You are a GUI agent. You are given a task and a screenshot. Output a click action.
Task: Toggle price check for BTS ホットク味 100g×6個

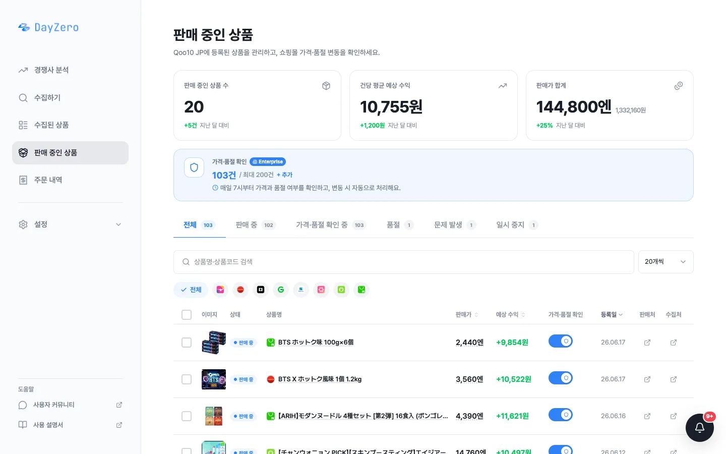pos(561,342)
